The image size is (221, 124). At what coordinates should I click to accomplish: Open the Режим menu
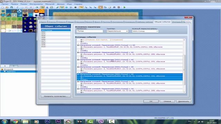[24, 4]
